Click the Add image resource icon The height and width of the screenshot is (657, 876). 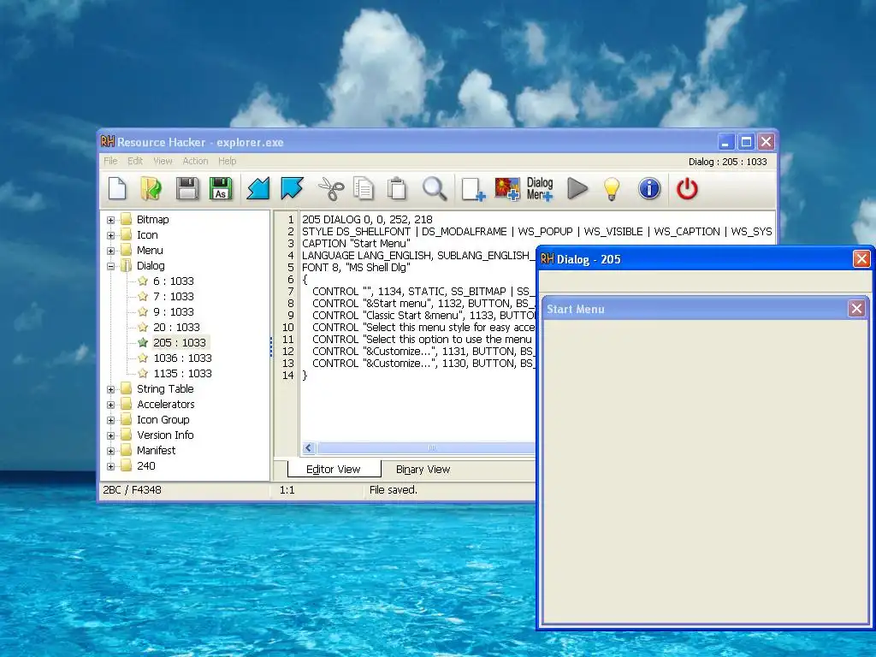(x=506, y=189)
